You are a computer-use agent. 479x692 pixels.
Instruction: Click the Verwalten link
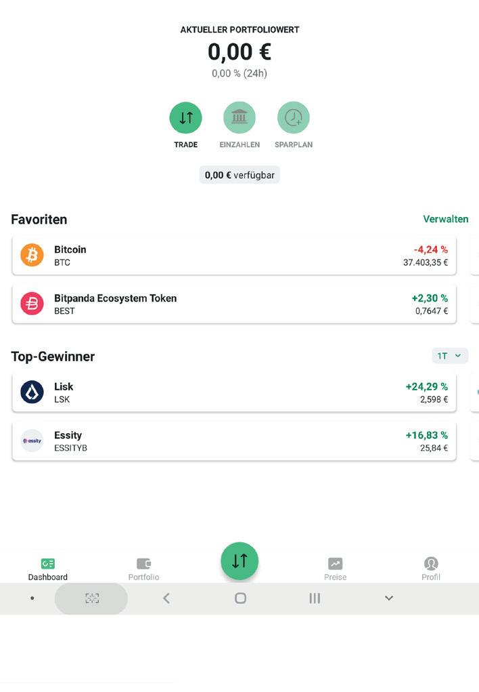pos(445,219)
